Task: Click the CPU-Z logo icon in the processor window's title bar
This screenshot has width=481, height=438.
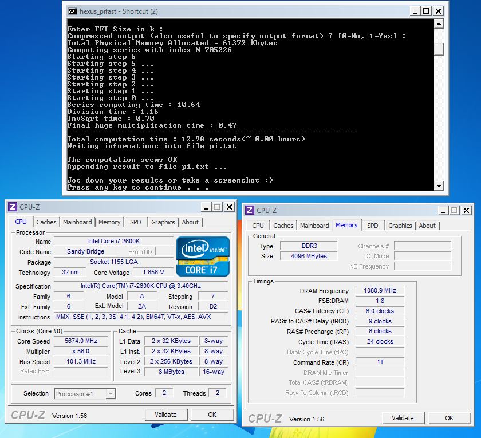Action: [x=13, y=207]
